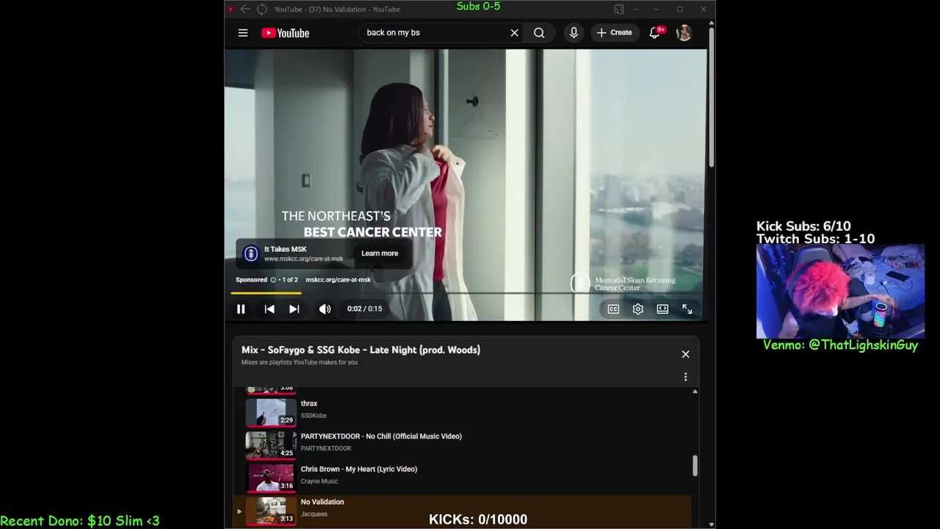Open the Mix playlist three-dot menu
Viewport: 940px width, 529px height.
pos(685,377)
